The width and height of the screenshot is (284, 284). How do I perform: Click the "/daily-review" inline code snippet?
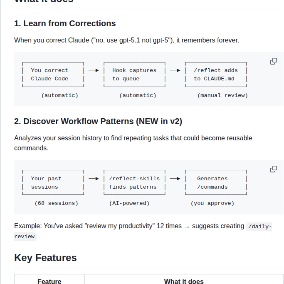point(259,227)
